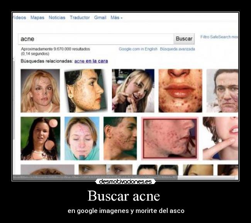Open thumbnail of blonde girl pinching her chin
Image resolution: width=251 pixels, height=223 pixels.
(x=133, y=91)
